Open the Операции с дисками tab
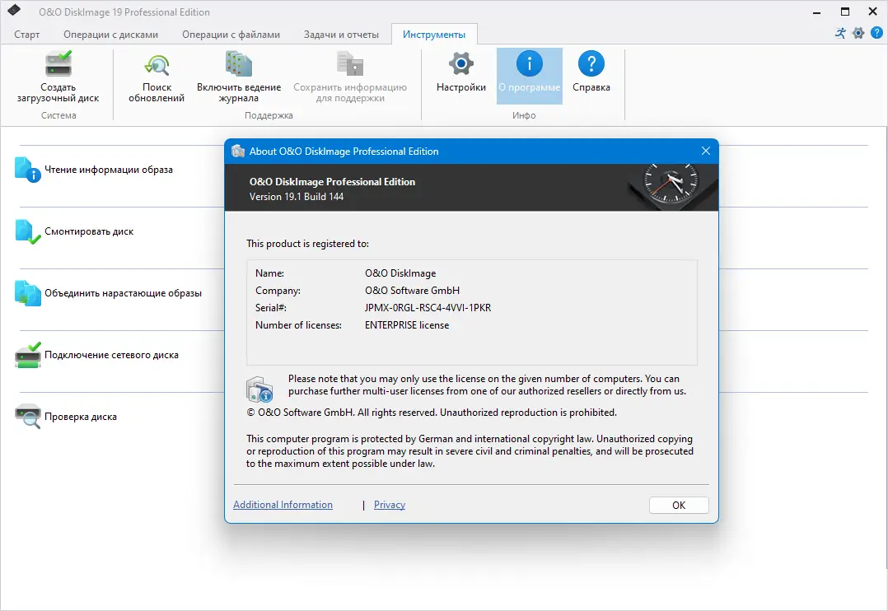This screenshot has height=611, width=888. (110, 35)
